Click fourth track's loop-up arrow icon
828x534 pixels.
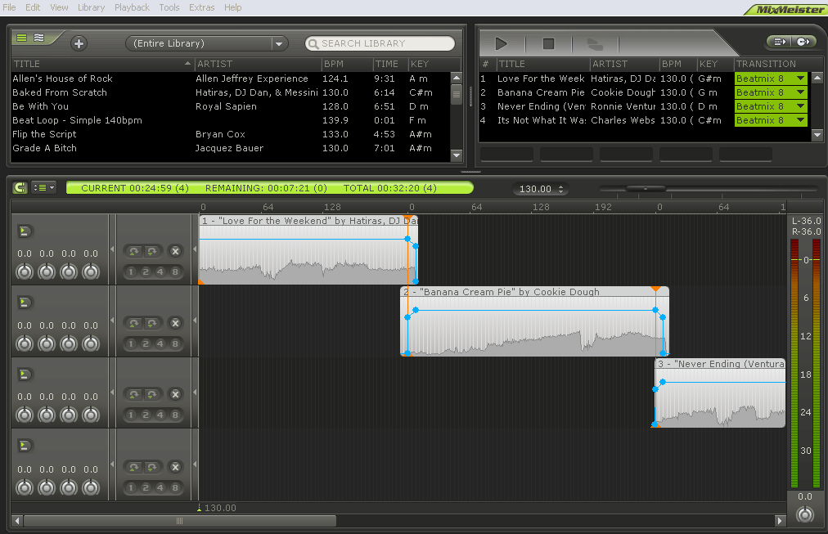(134, 468)
